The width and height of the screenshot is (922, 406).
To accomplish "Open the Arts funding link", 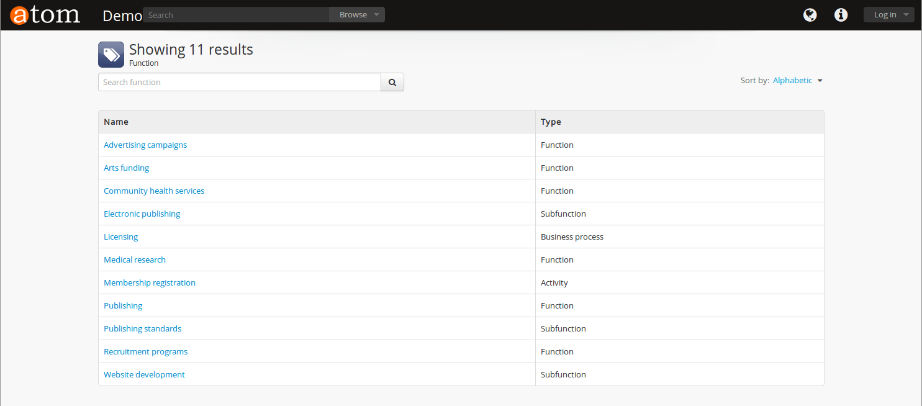I will coord(126,168).
